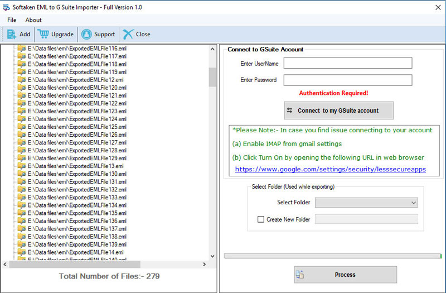
Task: Close the Softaken window with title bar X
Action: 438,7
